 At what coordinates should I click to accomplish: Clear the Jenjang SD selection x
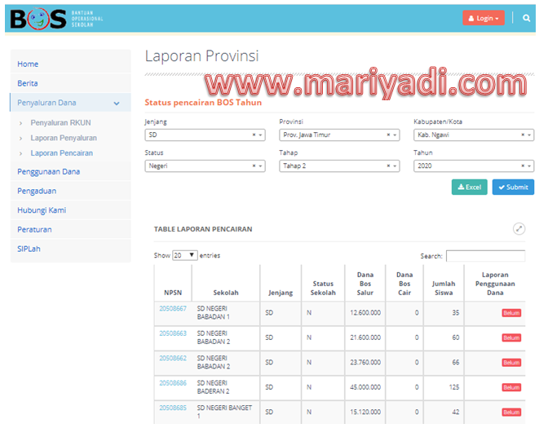[254, 135]
